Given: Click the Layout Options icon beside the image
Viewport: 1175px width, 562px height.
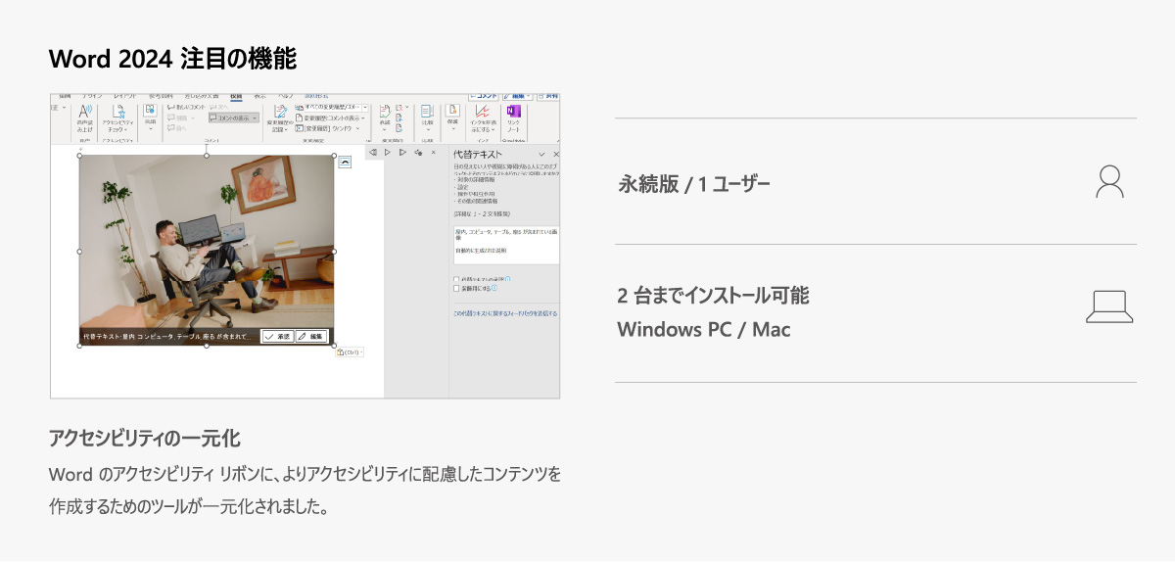Looking at the screenshot, I should point(345,163).
